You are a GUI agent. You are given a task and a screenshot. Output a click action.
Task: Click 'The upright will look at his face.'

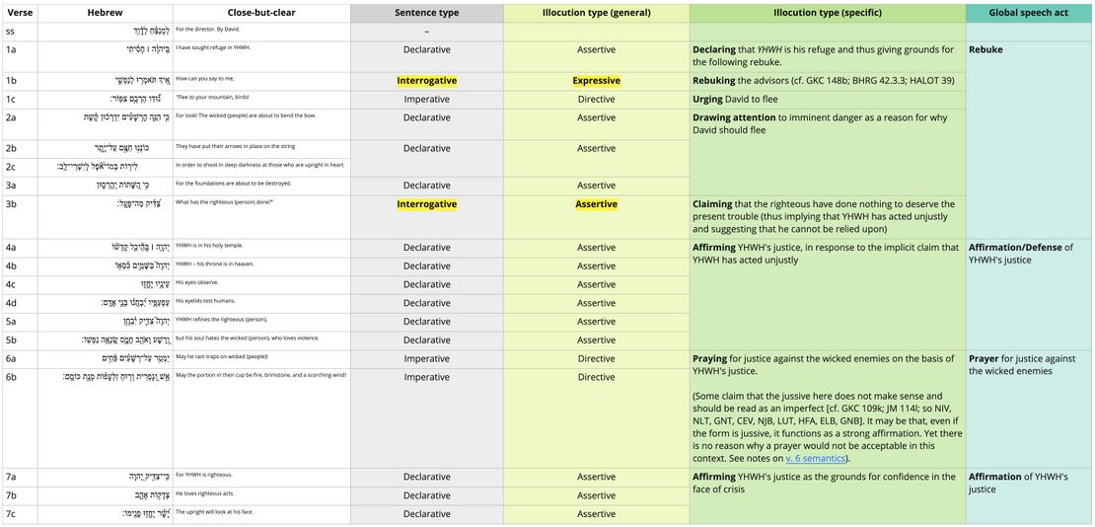click(216, 512)
